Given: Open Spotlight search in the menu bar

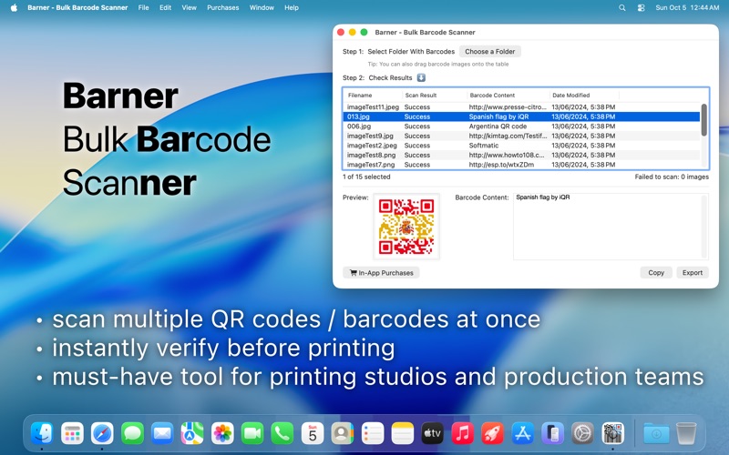Looking at the screenshot, I should pyautogui.click(x=622, y=7).
